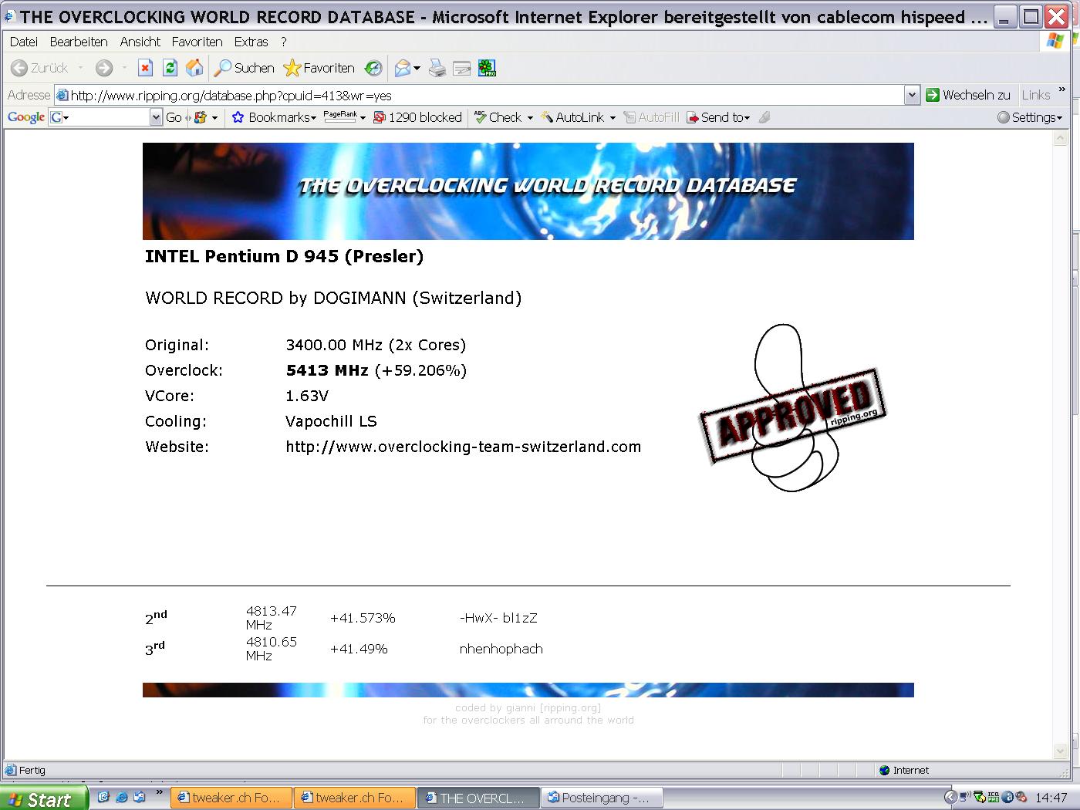Screen dimensions: 1080x810
Task: Go to the Home page icon
Action: [194, 69]
